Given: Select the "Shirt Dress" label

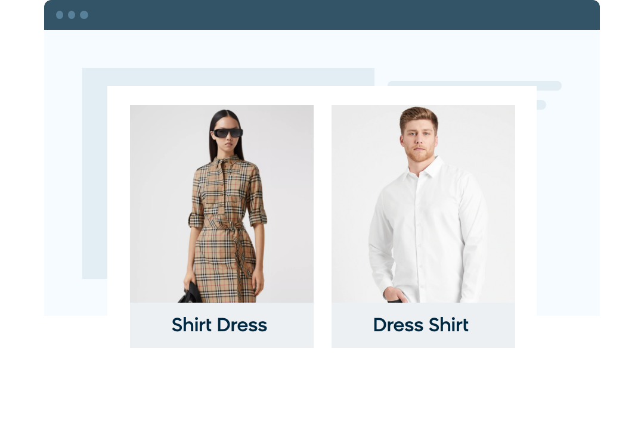Looking at the screenshot, I should pyautogui.click(x=219, y=325).
